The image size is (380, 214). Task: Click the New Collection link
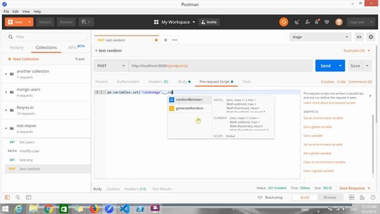pyautogui.click(x=23, y=59)
